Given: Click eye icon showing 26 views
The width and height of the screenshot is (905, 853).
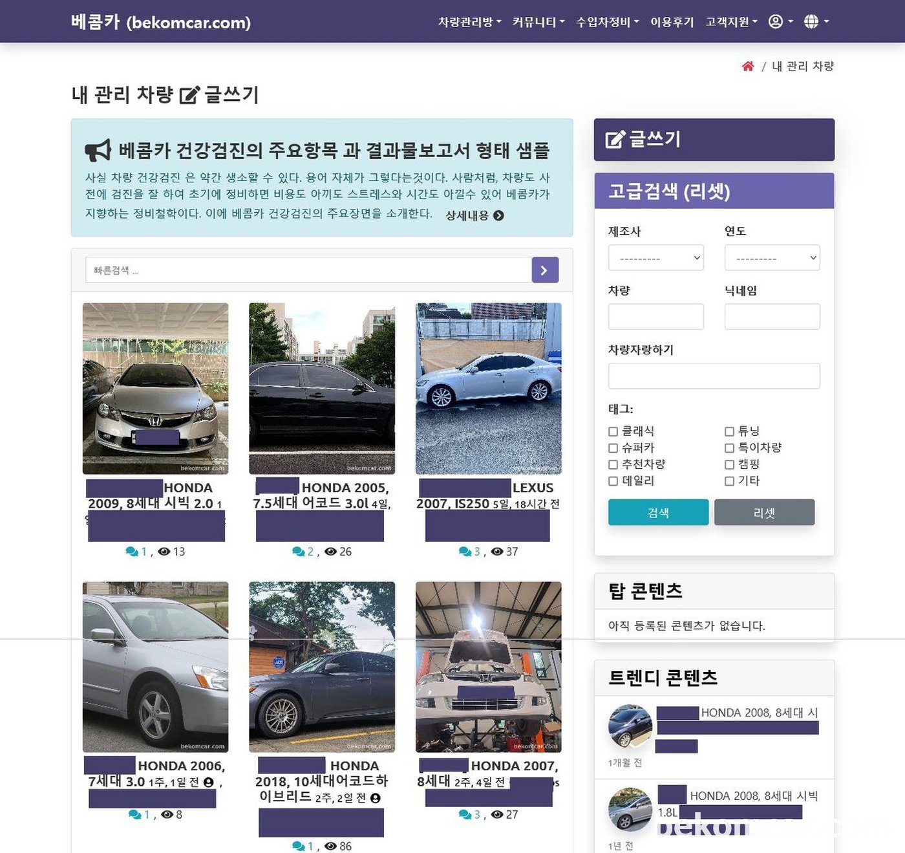Looking at the screenshot, I should coord(331,552).
